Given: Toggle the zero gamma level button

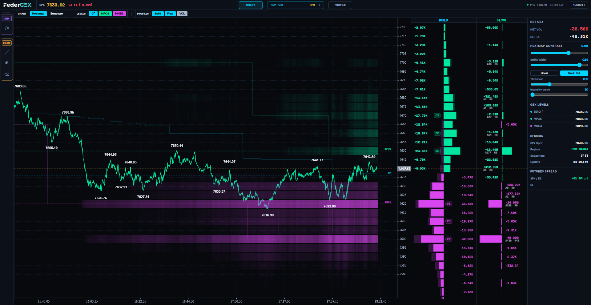Looking at the screenshot, I should 93,14.
